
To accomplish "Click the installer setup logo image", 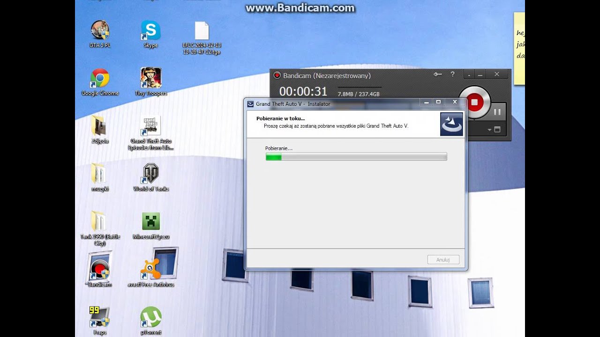I will click(451, 124).
